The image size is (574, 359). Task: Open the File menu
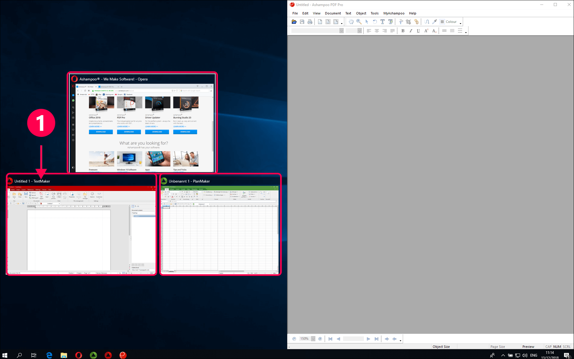point(295,13)
